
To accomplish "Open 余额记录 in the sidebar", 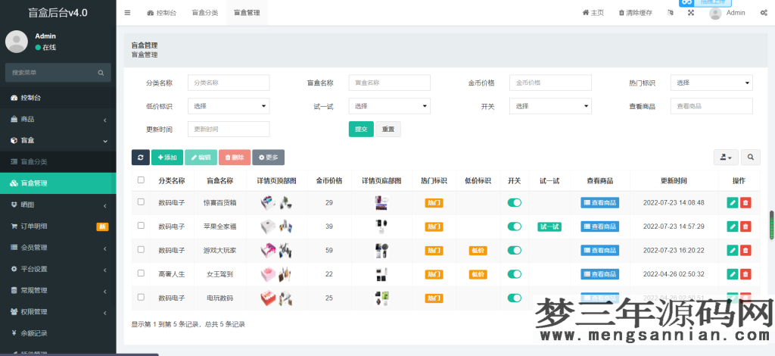I will pyautogui.click(x=58, y=333).
